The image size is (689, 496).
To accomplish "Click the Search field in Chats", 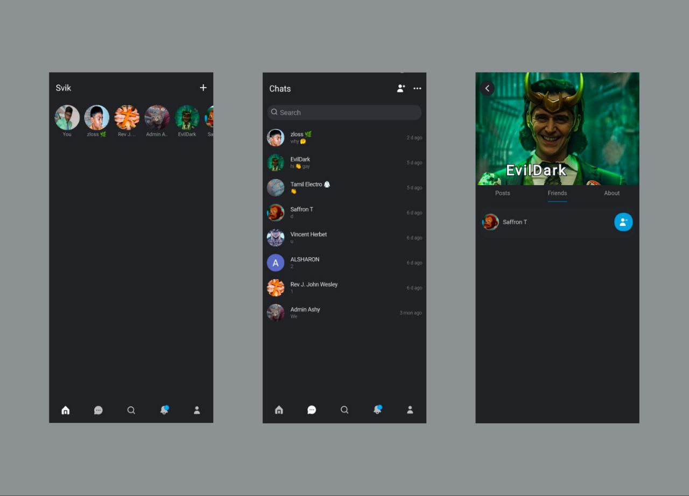I will tap(344, 112).
